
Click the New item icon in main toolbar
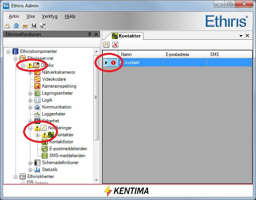click(x=7, y=25)
